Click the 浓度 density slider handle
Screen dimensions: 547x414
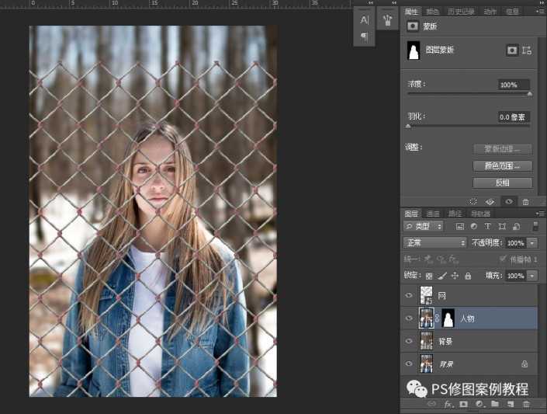pyautogui.click(x=530, y=94)
